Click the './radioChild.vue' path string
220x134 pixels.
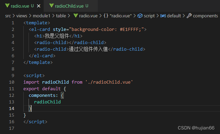click(x=109, y=82)
